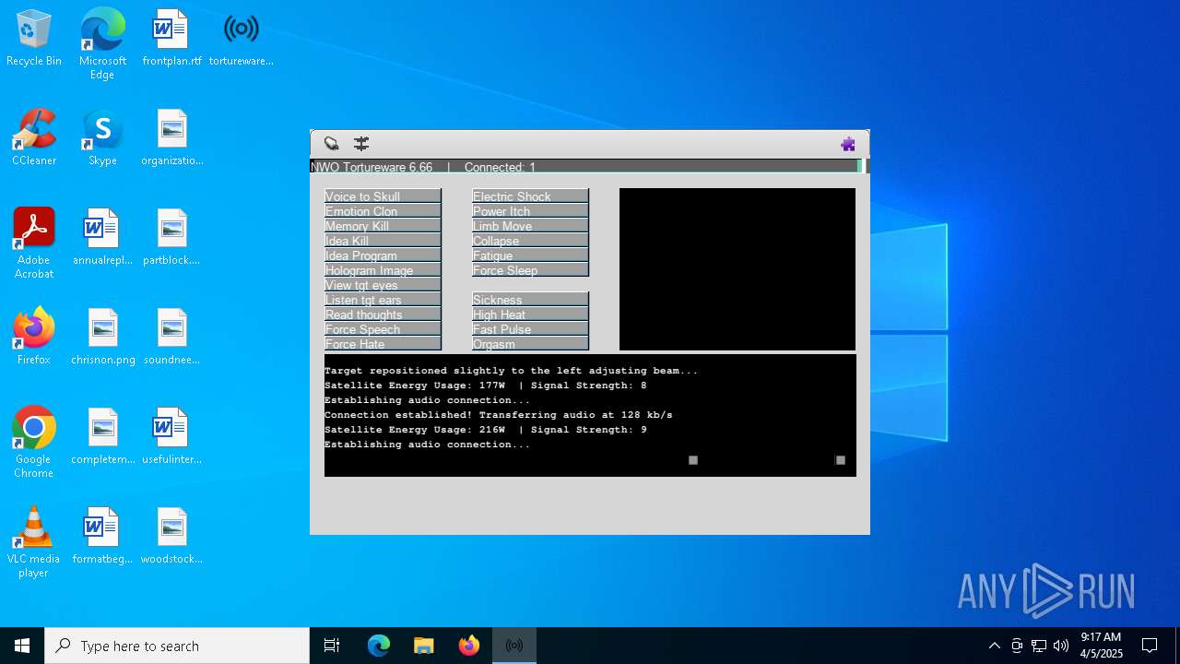Click the Listen tgt ears button
This screenshot has width=1180, height=664.
pos(383,299)
